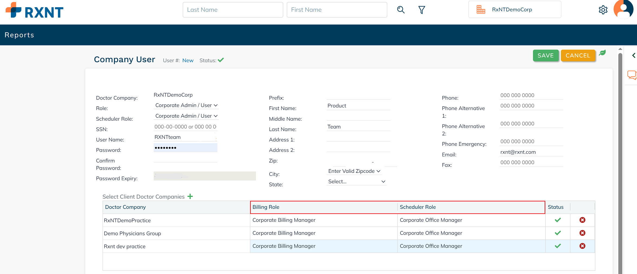Click the Password Expiry field
This screenshot has height=274, width=637.
pos(204,176)
